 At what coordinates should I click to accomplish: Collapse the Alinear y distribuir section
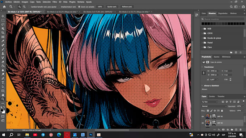(x=202, y=86)
